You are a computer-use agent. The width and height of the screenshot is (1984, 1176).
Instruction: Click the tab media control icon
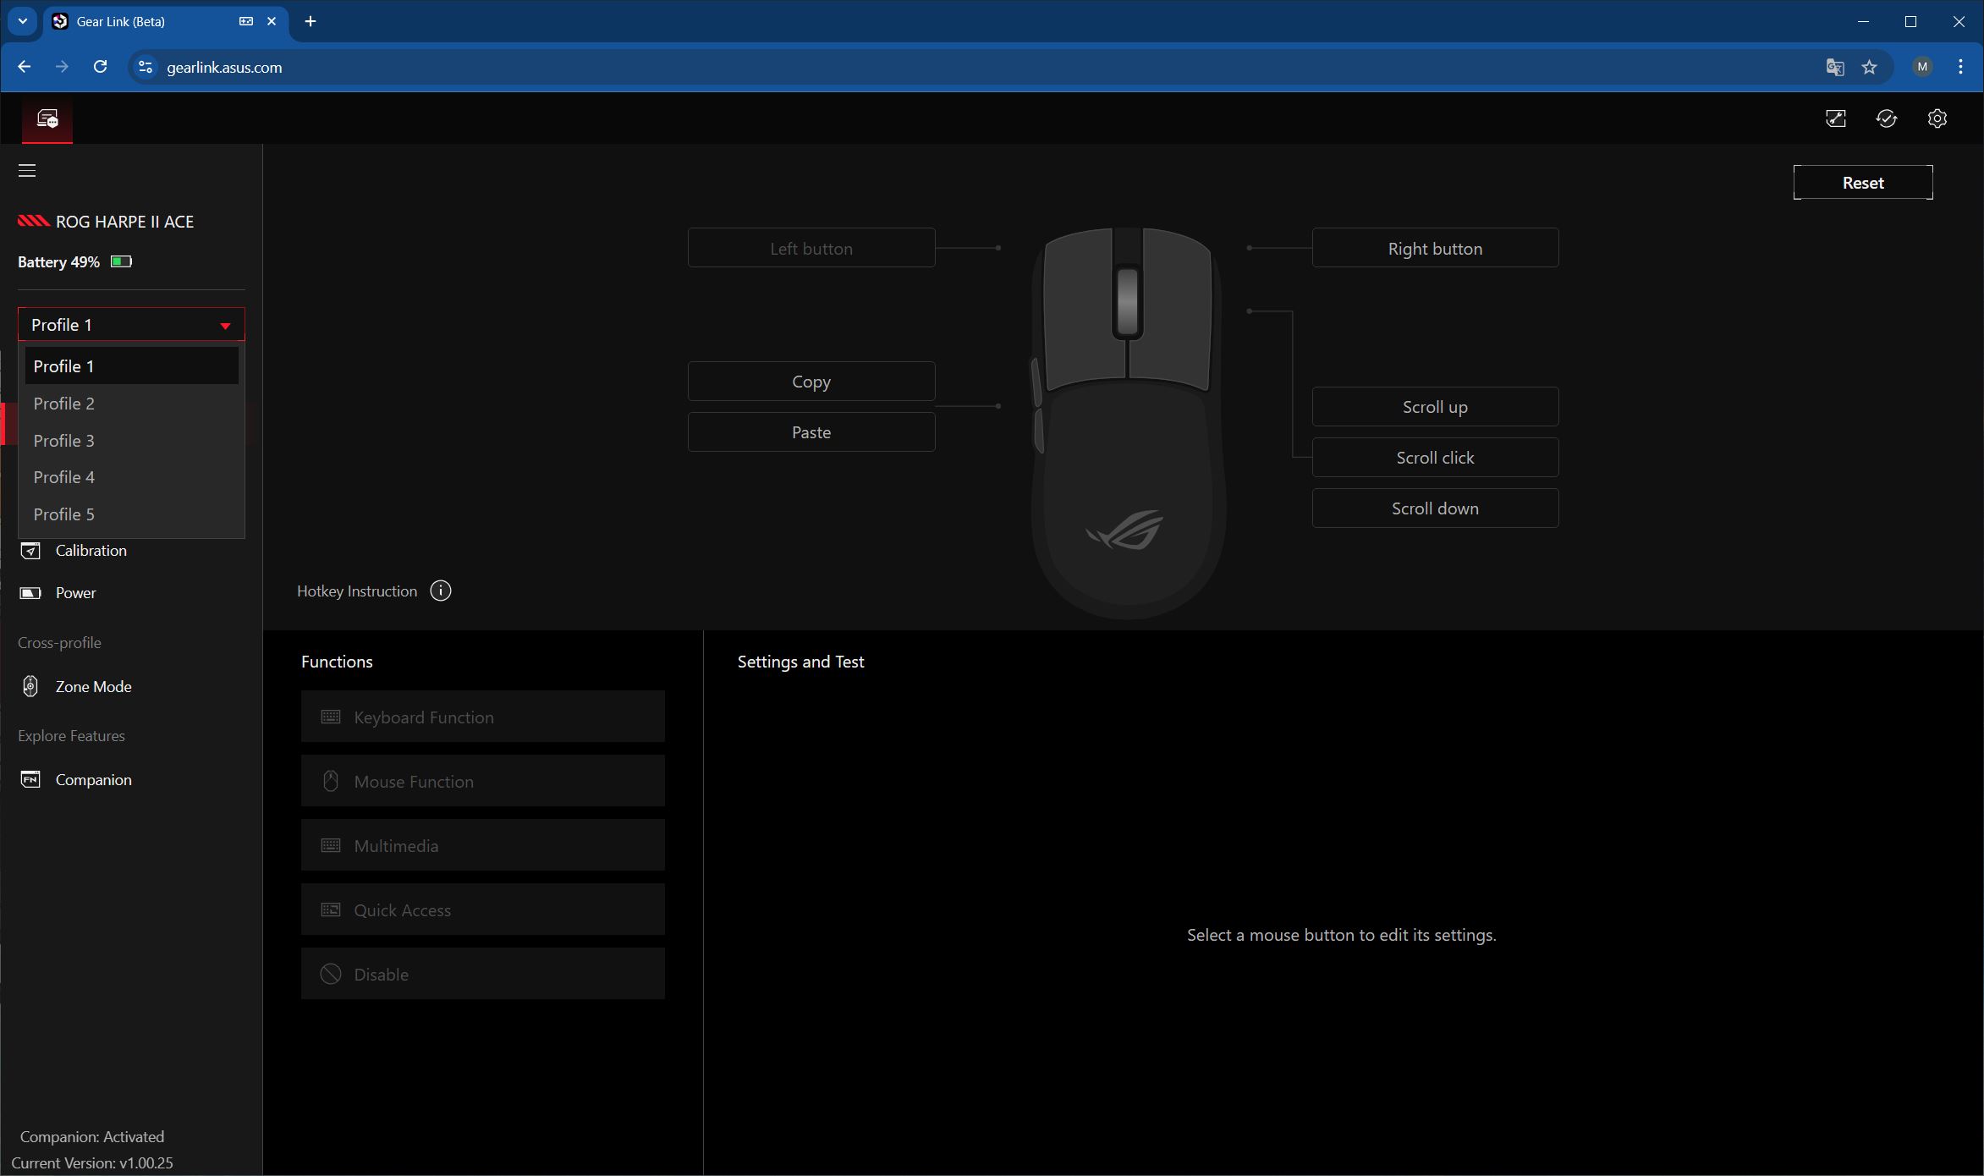click(246, 21)
